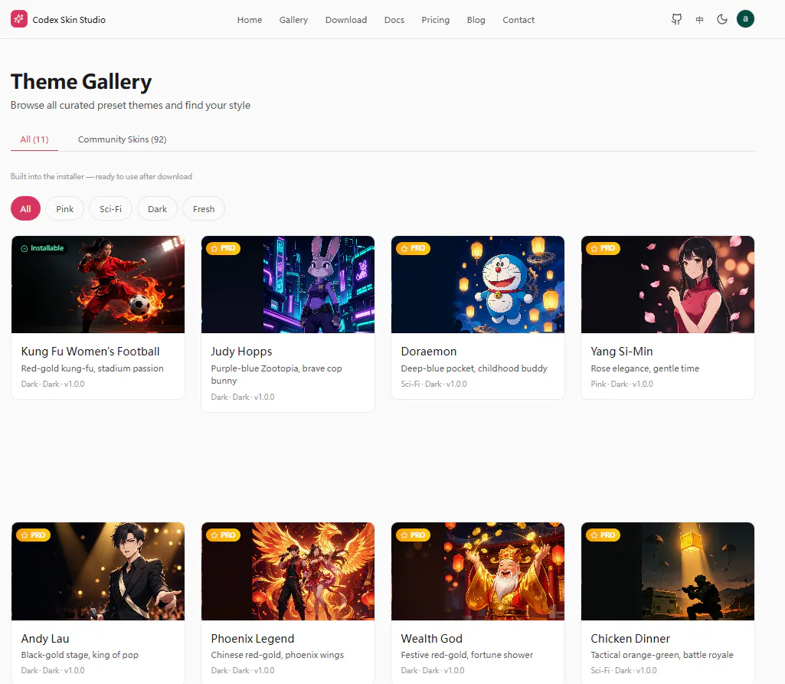
Task: Open the Download page
Action: (x=346, y=19)
